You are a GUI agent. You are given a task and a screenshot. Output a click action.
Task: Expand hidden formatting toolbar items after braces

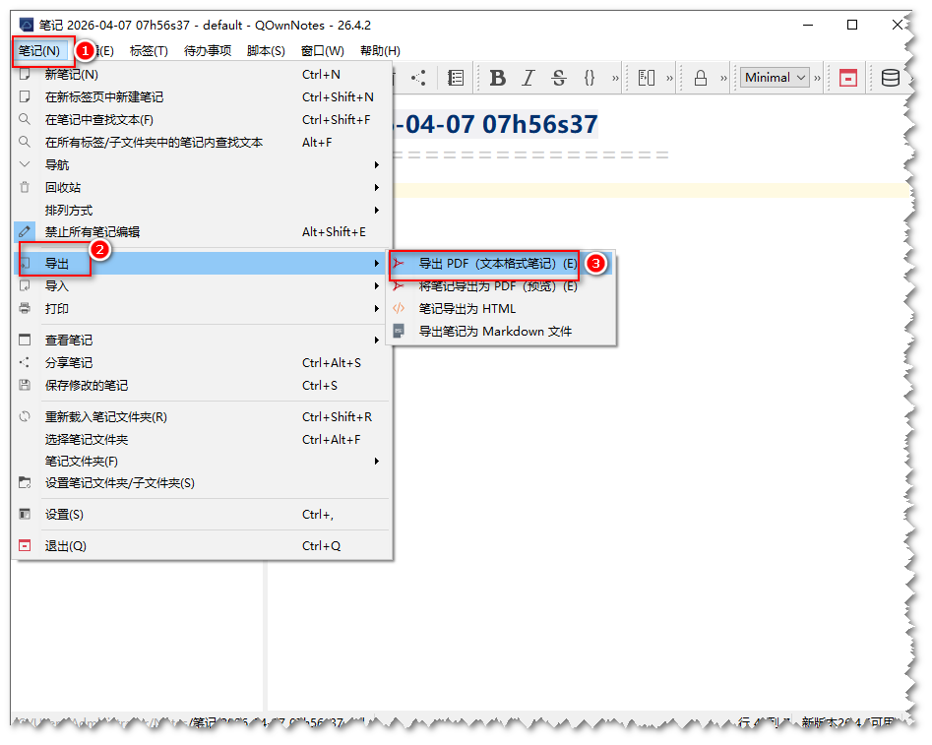tap(615, 78)
